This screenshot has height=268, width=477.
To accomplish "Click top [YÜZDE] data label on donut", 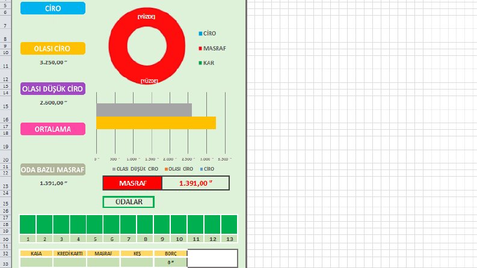I will [146, 17].
